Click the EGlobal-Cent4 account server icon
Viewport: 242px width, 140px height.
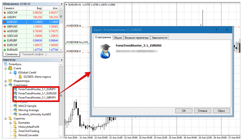(15, 72)
